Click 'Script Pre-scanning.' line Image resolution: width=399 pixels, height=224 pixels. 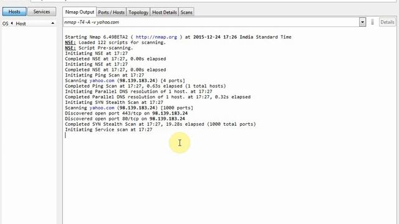pos(99,48)
